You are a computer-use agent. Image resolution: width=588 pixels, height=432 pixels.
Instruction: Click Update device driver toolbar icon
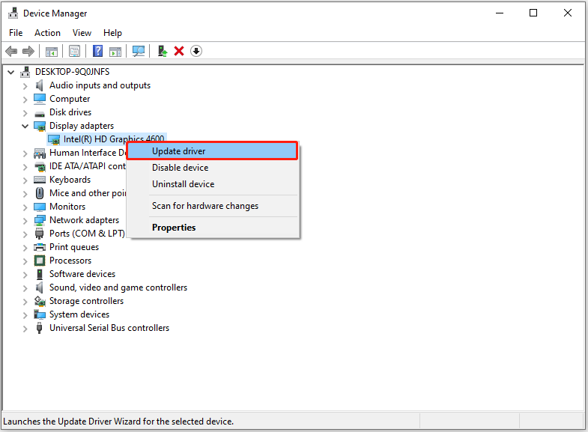point(162,51)
